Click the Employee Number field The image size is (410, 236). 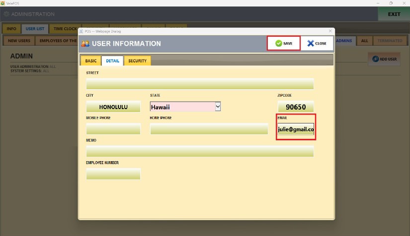click(113, 174)
